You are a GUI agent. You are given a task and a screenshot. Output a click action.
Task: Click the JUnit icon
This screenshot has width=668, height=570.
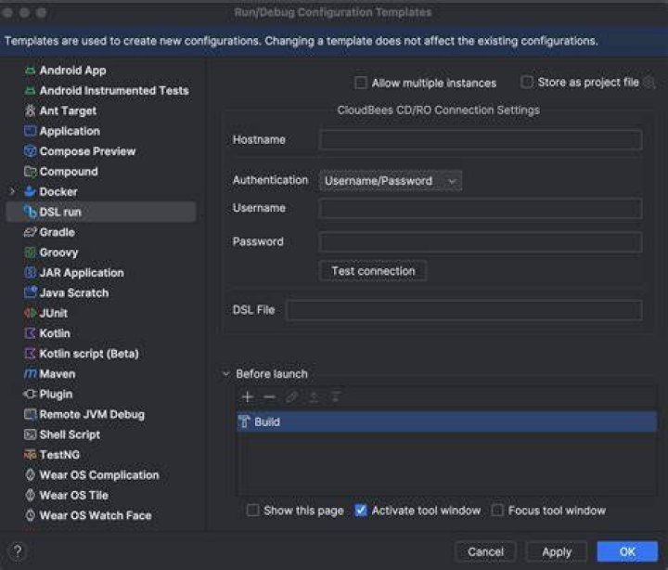point(30,313)
